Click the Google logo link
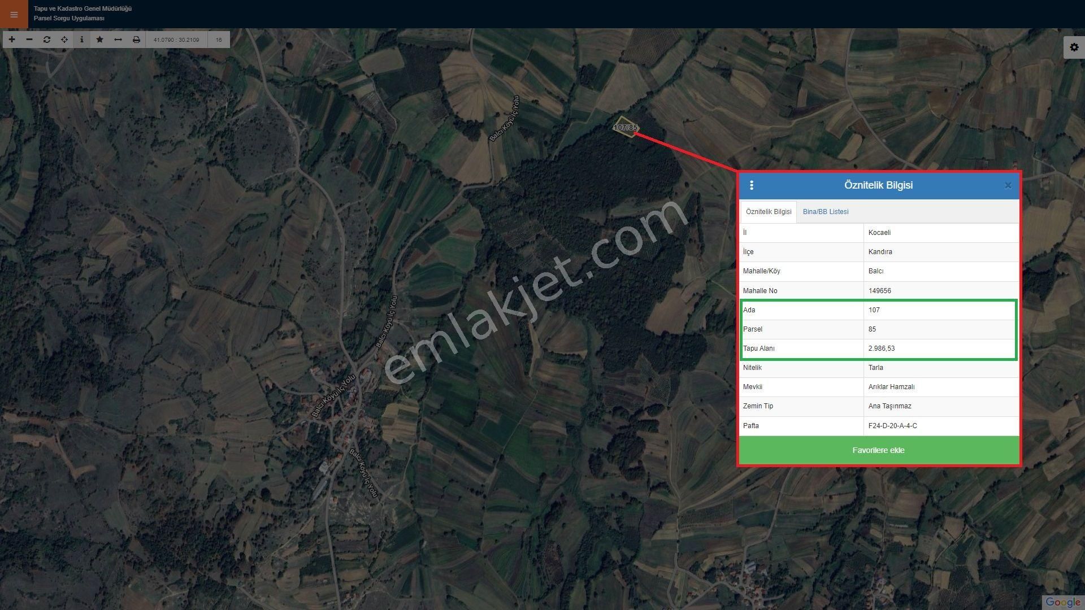This screenshot has height=610, width=1085. [x=1062, y=603]
